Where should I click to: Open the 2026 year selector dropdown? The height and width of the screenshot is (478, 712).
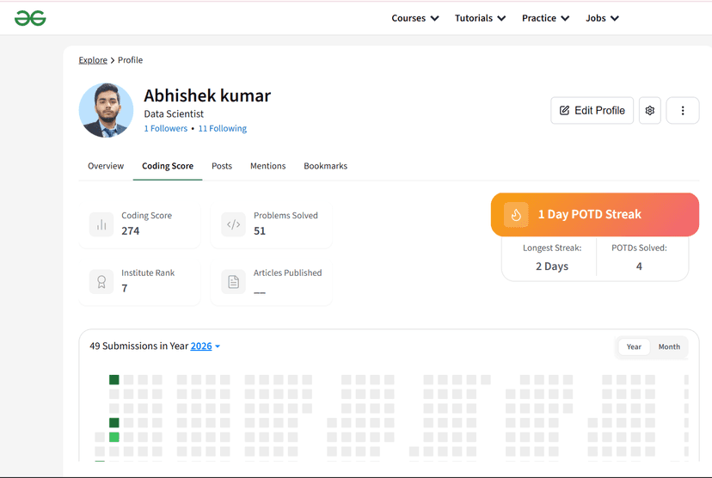(206, 346)
